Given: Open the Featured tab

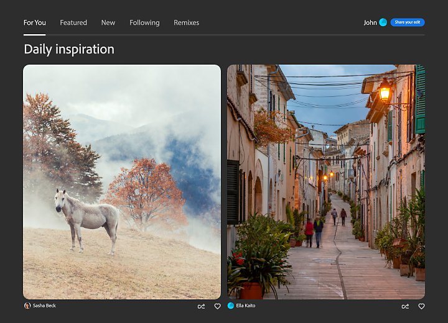Looking at the screenshot, I should coord(73,22).
